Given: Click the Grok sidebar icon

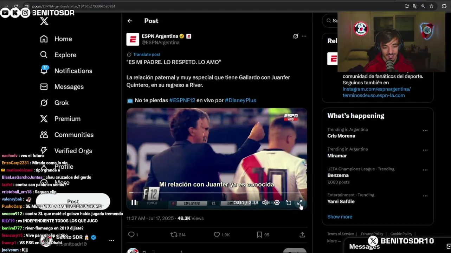Looking at the screenshot, I should tap(44, 103).
